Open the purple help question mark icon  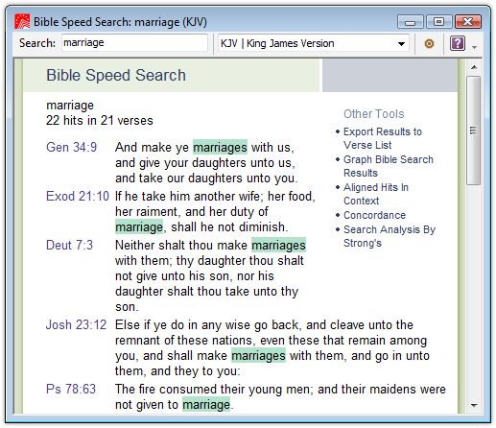pyautogui.click(x=458, y=43)
